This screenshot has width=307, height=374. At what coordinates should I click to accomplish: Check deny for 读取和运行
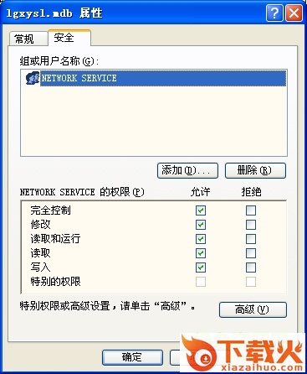click(251, 239)
